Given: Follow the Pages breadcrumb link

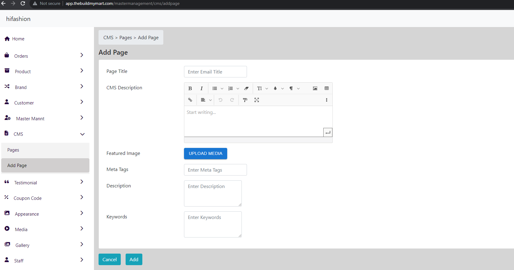Looking at the screenshot, I should tap(126, 37).
